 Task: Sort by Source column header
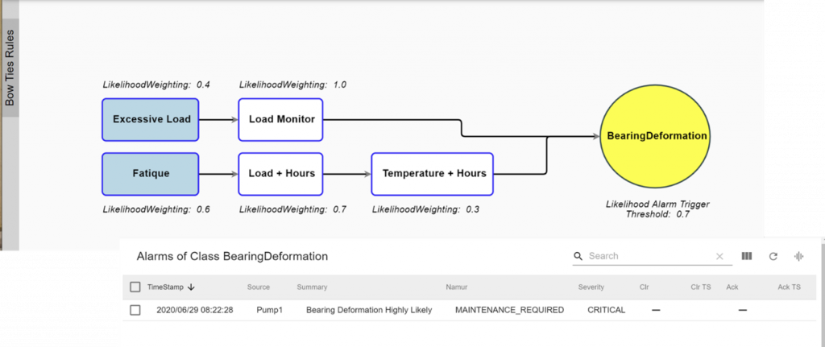point(259,287)
